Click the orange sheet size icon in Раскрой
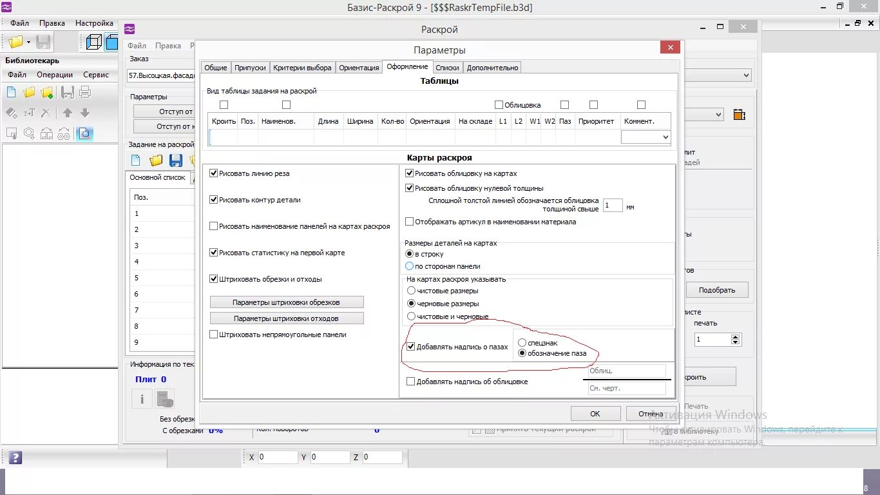The height and width of the screenshot is (495, 880). pos(739,115)
